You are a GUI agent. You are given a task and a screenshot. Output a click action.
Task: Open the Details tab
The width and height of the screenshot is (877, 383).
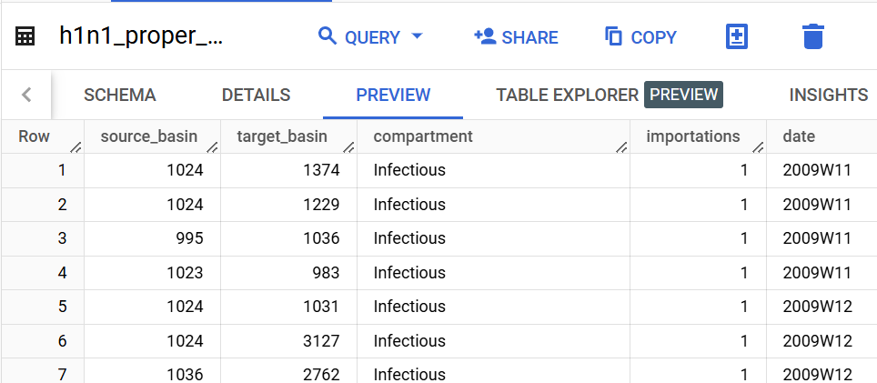click(x=256, y=95)
